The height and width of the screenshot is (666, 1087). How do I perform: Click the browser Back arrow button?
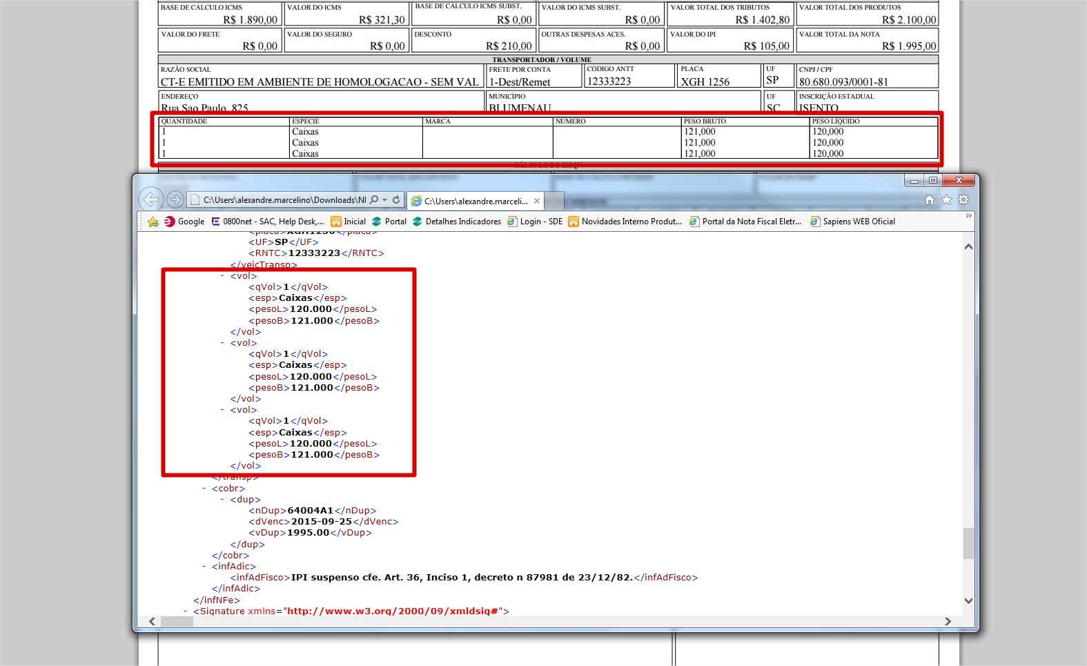[x=150, y=199]
